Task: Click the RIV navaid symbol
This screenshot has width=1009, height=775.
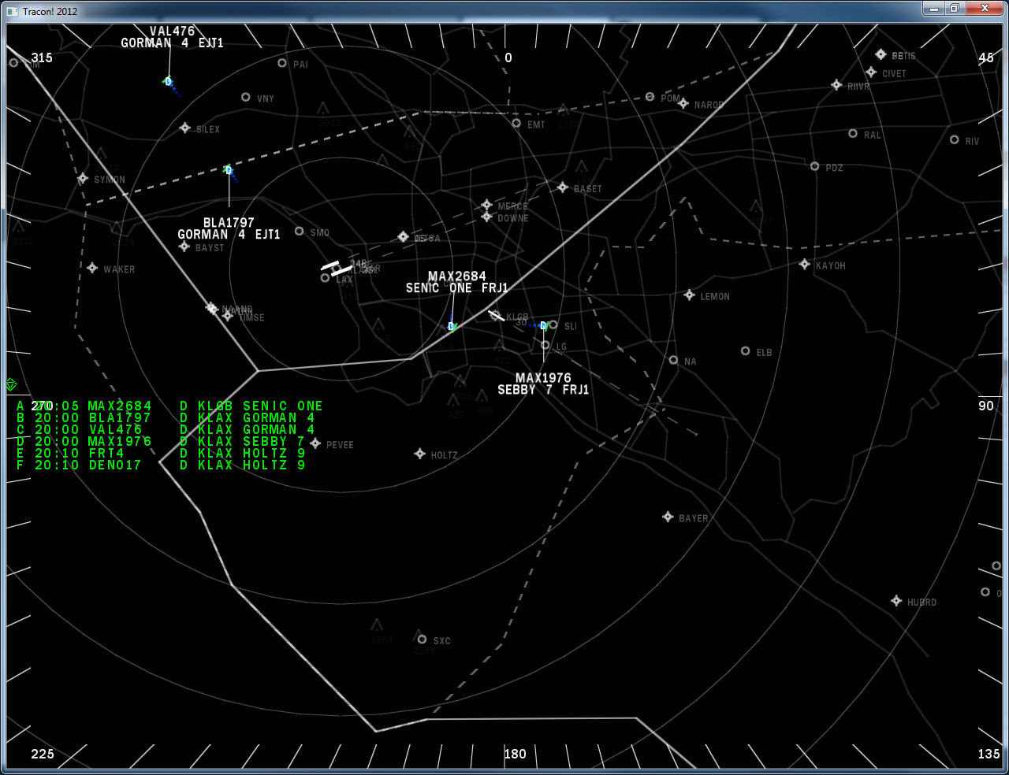Action: pyautogui.click(x=955, y=140)
